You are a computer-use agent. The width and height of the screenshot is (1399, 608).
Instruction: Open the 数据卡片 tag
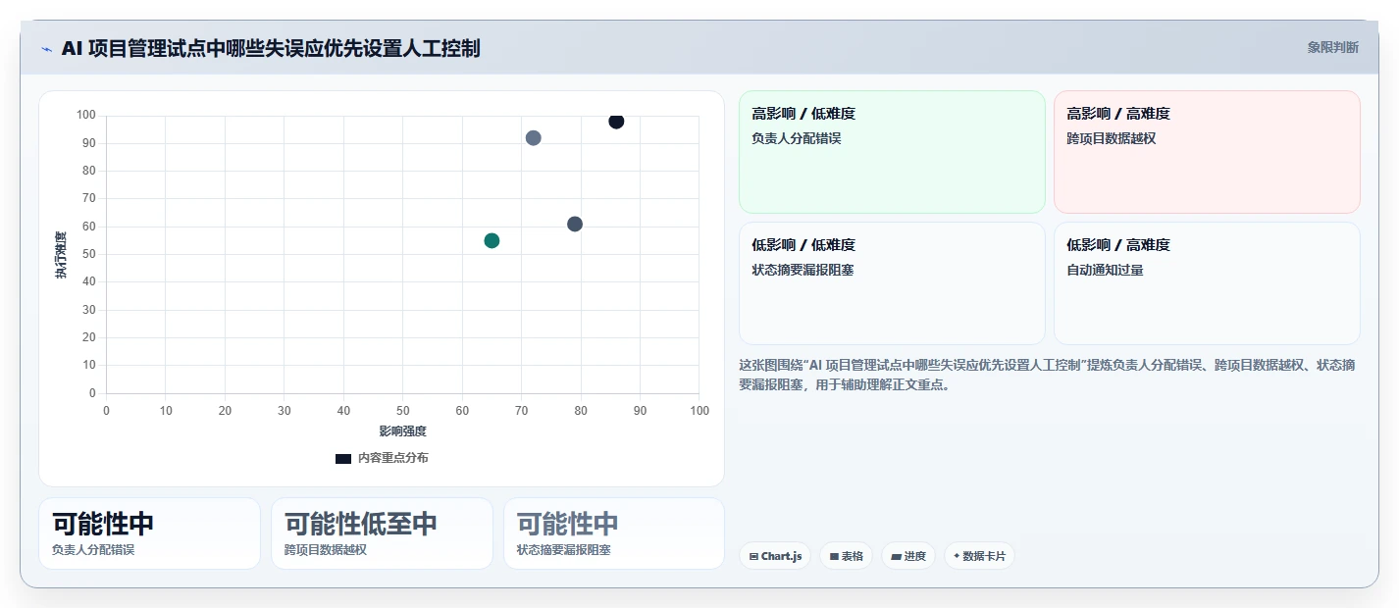tap(979, 556)
